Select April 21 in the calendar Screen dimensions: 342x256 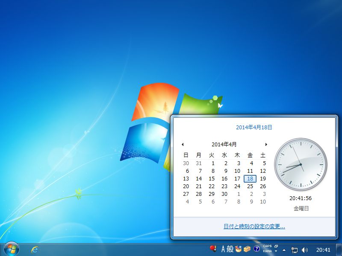[199, 186]
